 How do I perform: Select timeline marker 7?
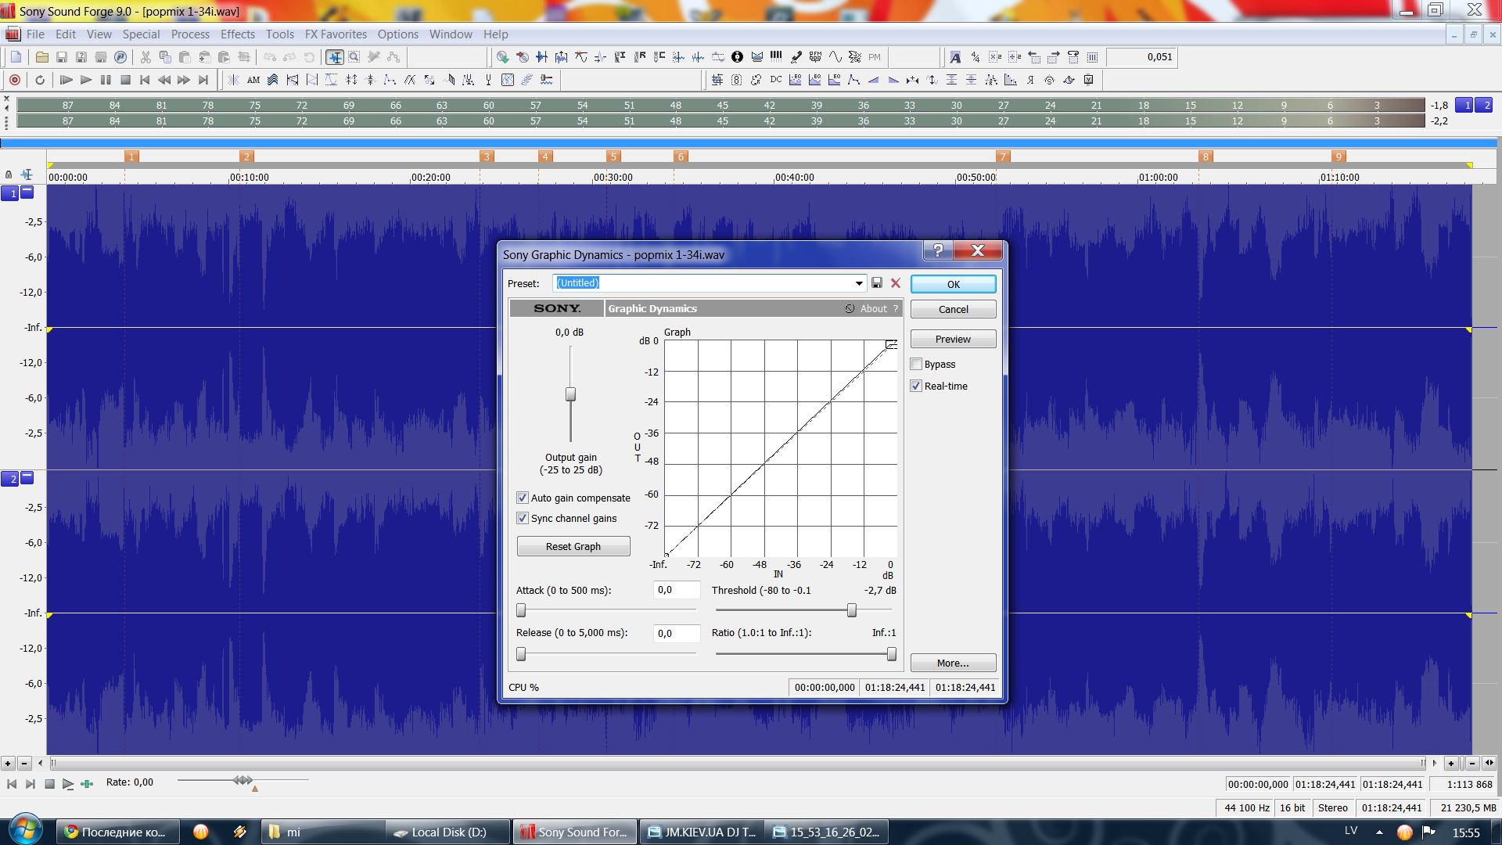1002,157
